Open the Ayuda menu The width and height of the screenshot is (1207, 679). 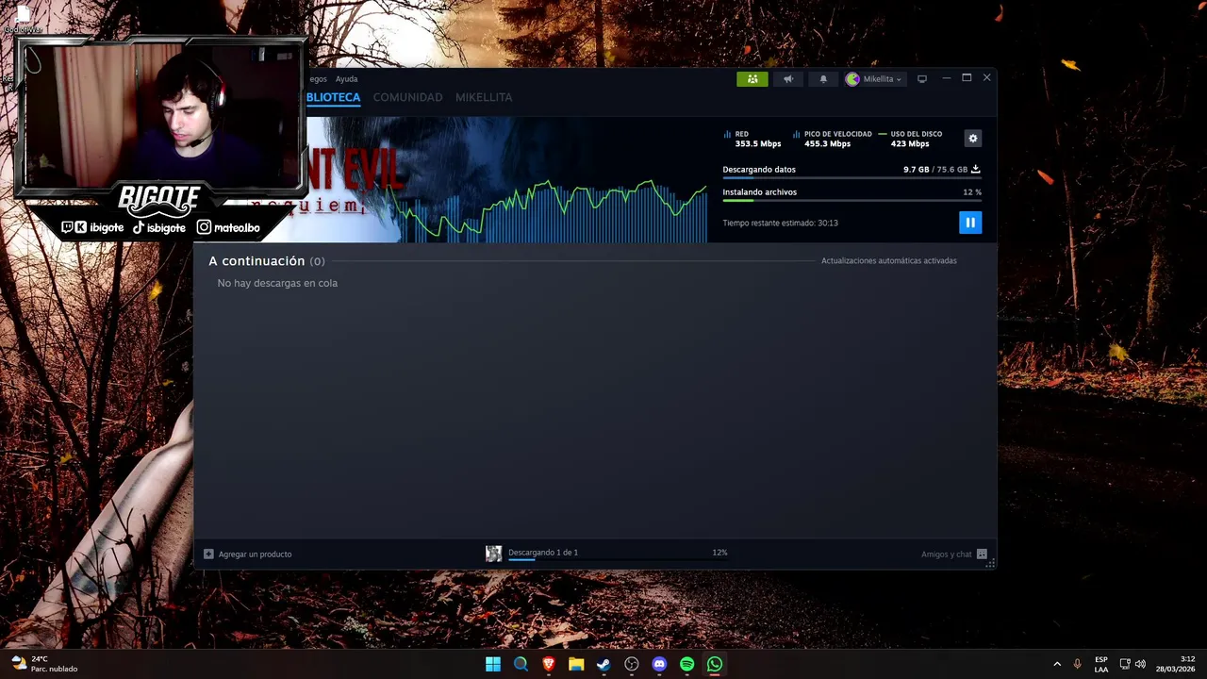tap(346, 79)
